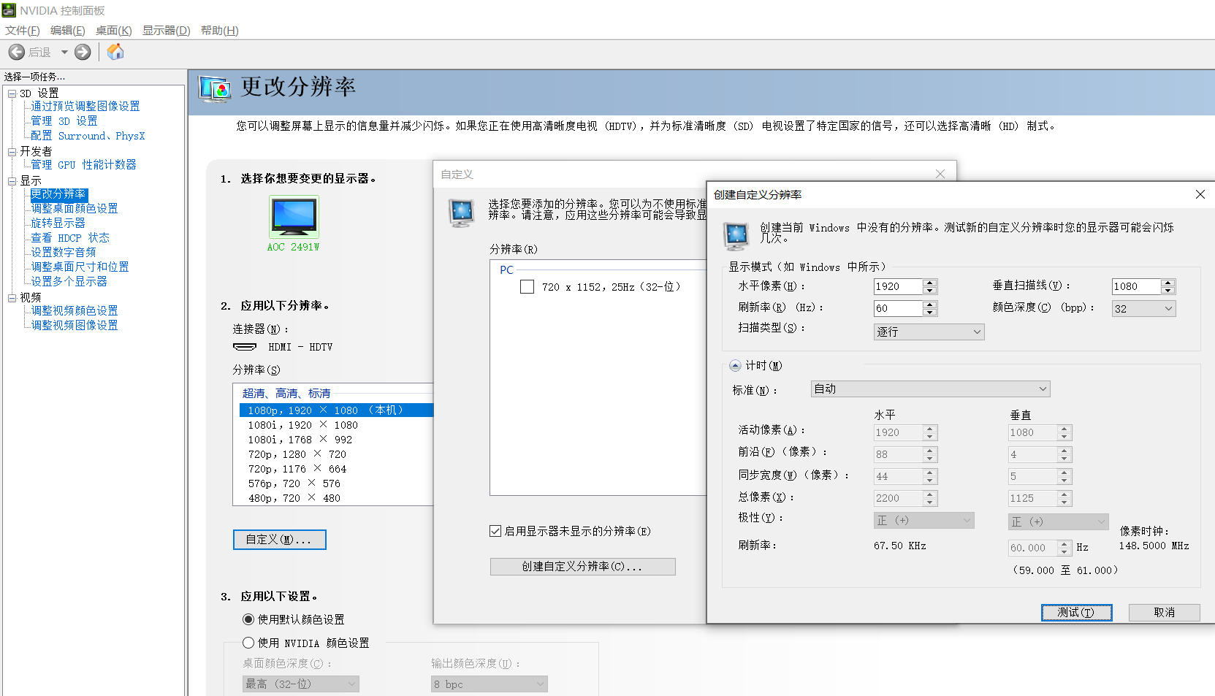Viewport: 1215px width, 696px height.
Task: Open the 文件(F) menu
Action: pyautogui.click(x=23, y=31)
